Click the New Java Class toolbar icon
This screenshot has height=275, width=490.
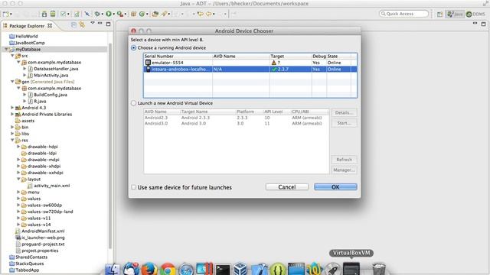point(142,14)
